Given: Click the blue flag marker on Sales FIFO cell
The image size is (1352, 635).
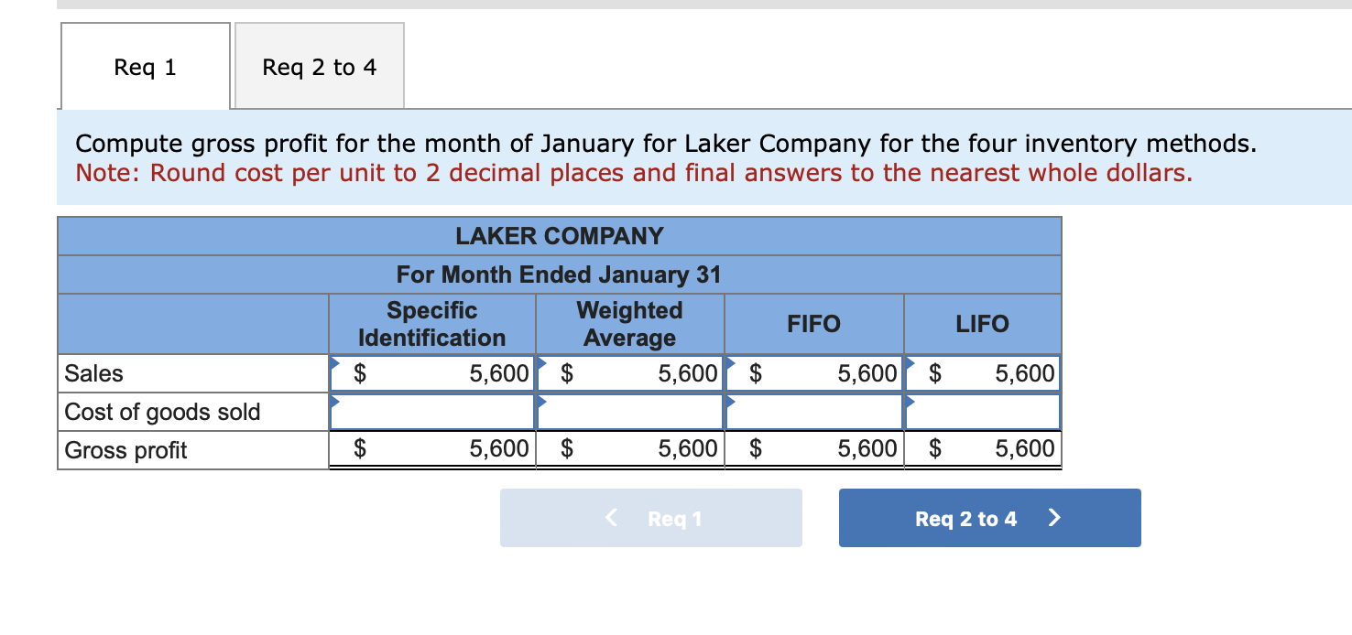Looking at the screenshot, I should [730, 363].
